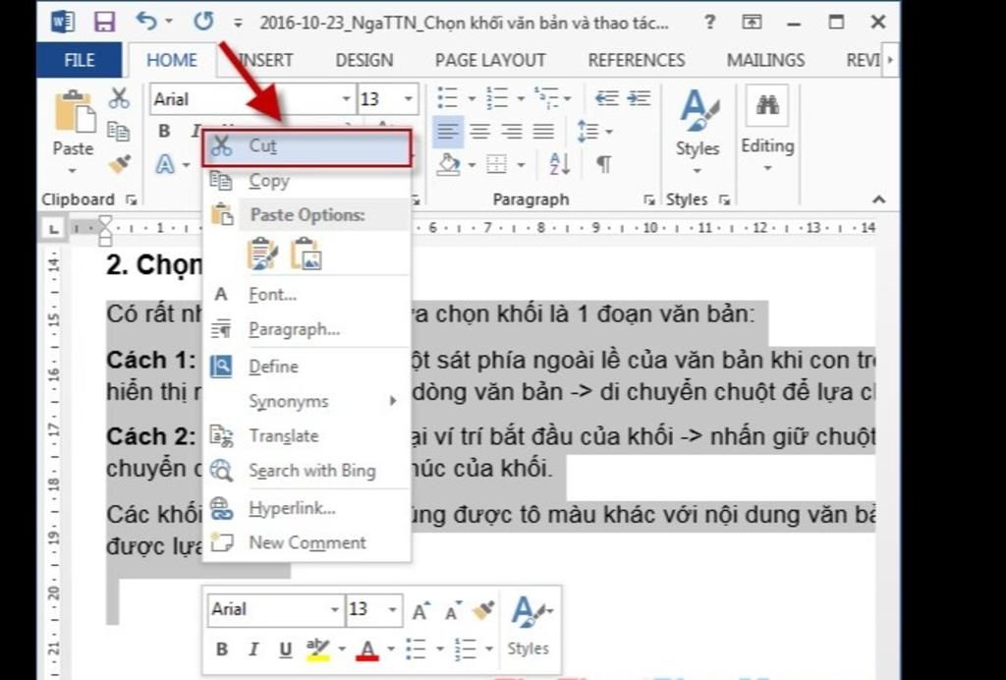Screen dimensions: 1006x680
Task: Click the Redo (repeat) icon
Action: (203, 22)
